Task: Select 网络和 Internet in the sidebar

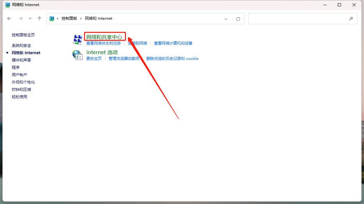Action: pos(26,53)
